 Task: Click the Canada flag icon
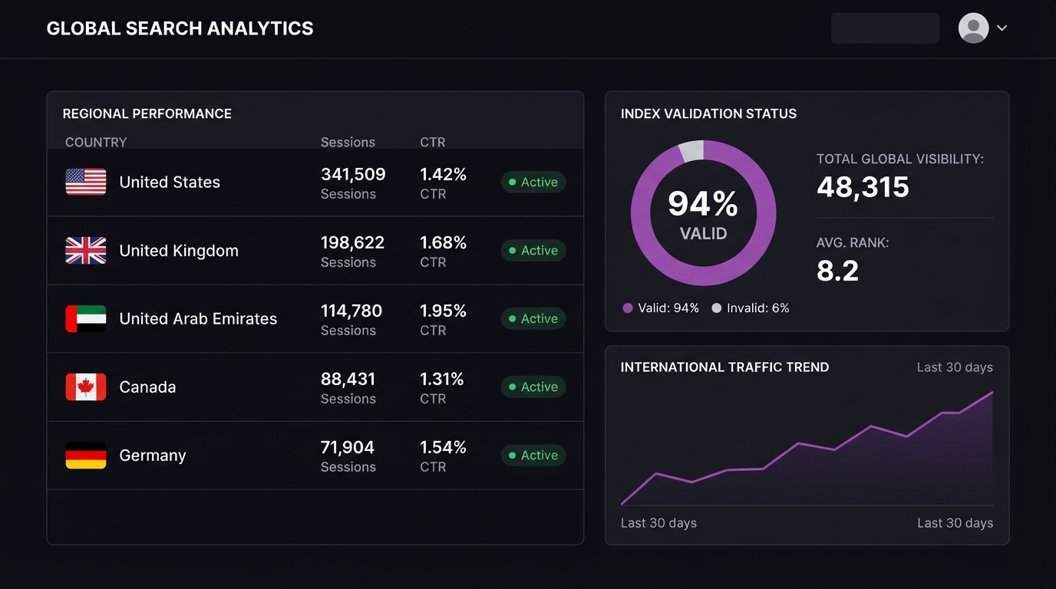click(86, 387)
